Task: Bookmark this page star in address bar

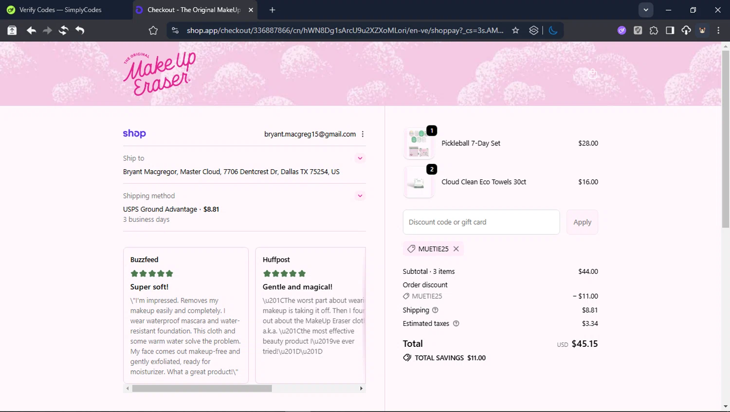Action: (x=515, y=30)
